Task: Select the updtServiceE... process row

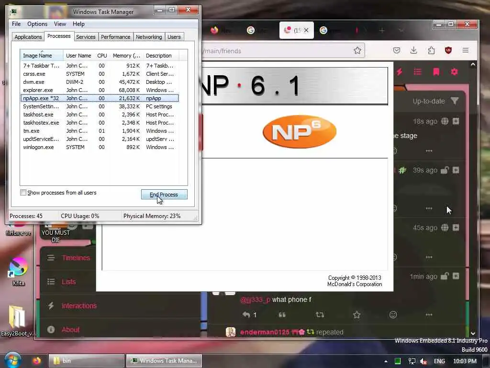Action: (x=100, y=139)
